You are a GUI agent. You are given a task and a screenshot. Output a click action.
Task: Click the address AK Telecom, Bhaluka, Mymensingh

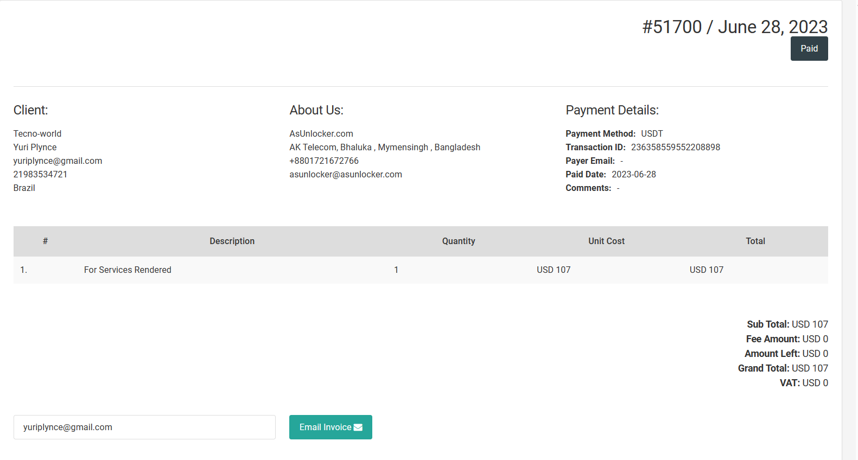click(385, 147)
